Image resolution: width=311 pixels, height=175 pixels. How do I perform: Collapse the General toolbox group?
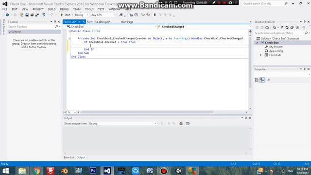click(x=10, y=32)
